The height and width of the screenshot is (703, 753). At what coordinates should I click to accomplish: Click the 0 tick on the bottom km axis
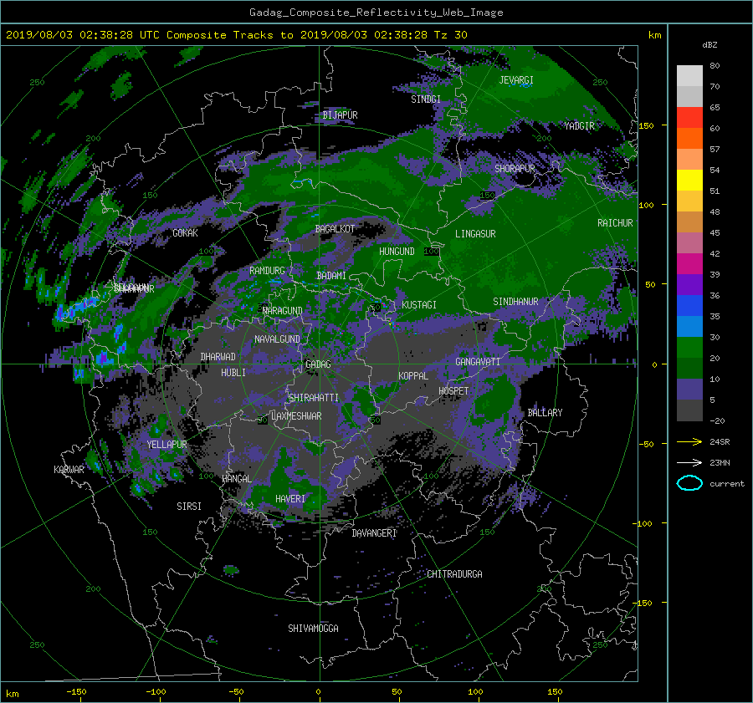point(319,692)
